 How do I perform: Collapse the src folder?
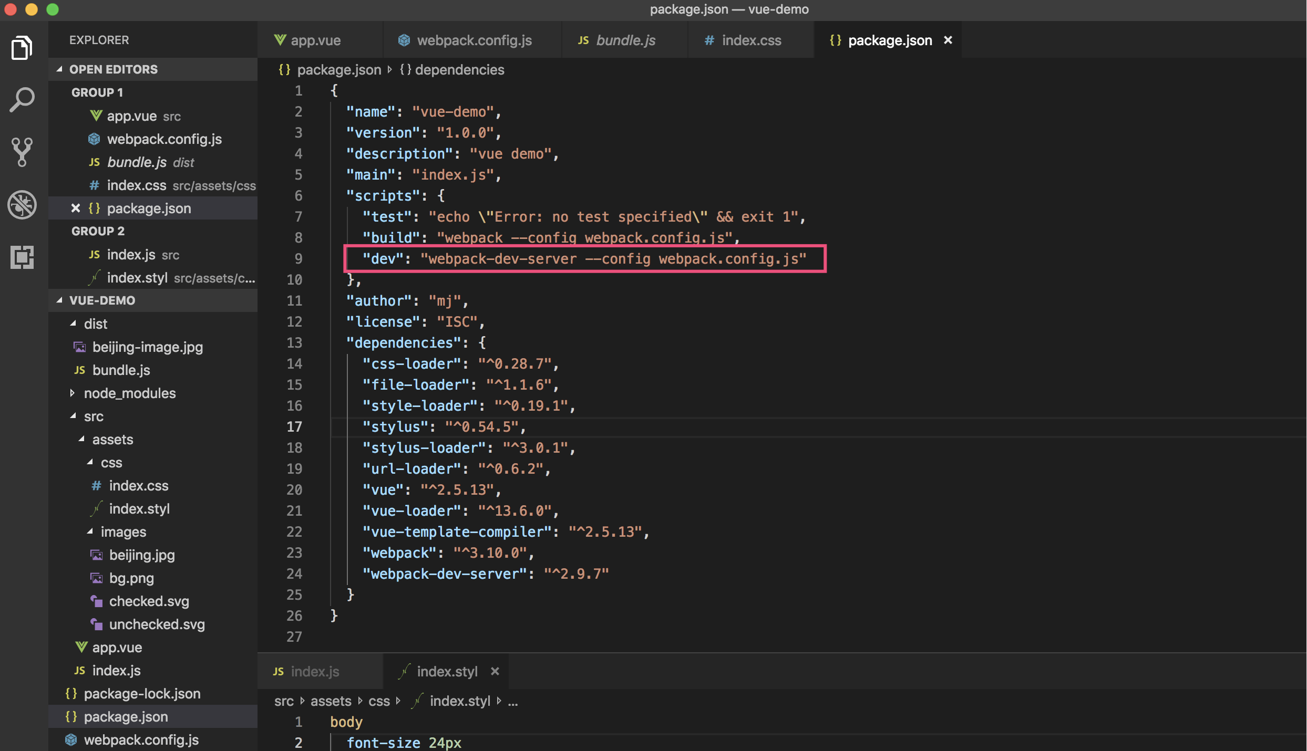point(153,416)
